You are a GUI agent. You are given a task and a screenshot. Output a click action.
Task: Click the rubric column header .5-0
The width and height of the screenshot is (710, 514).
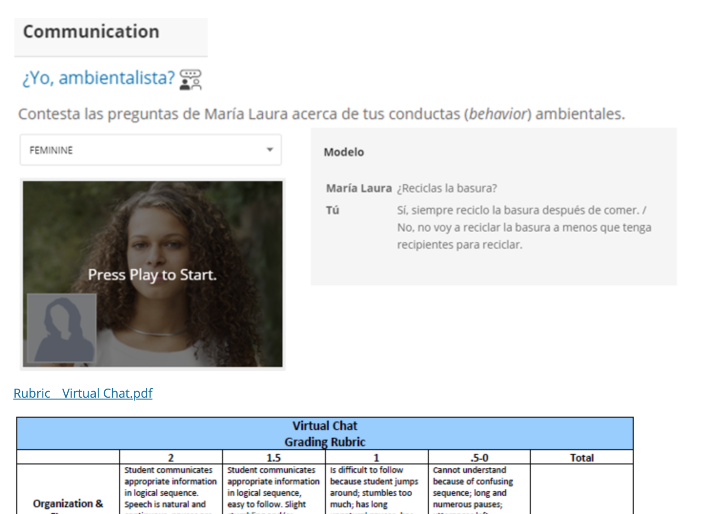pos(479,458)
